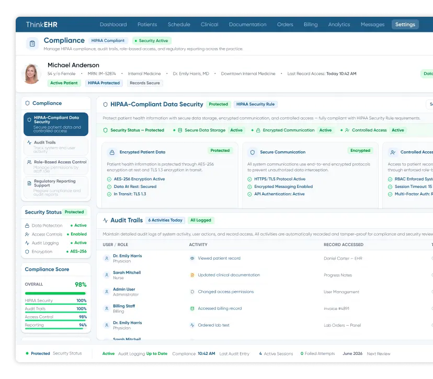Click the Regulatory Reporting document icon

[x=29, y=183]
